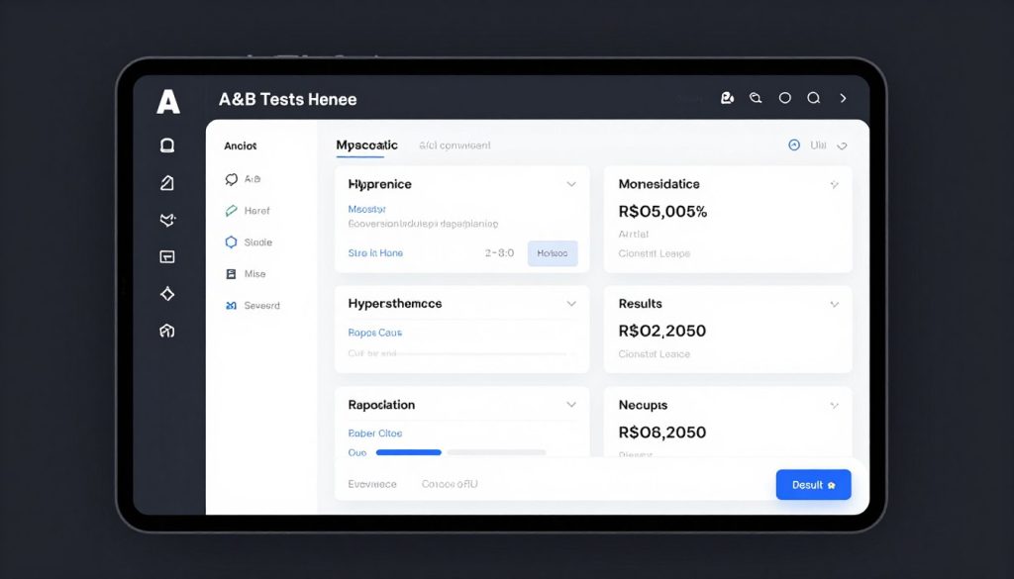This screenshot has width=1014, height=579.
Task: Click the circle status icon in top bar
Action: (784, 98)
